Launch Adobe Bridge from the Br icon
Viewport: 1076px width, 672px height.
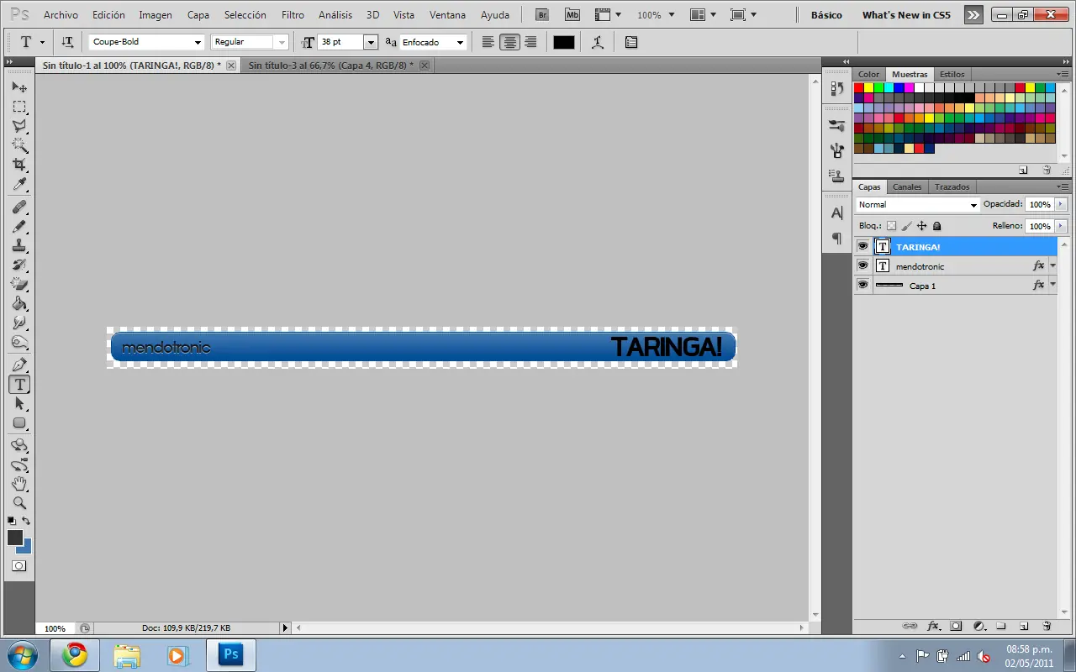pos(542,15)
